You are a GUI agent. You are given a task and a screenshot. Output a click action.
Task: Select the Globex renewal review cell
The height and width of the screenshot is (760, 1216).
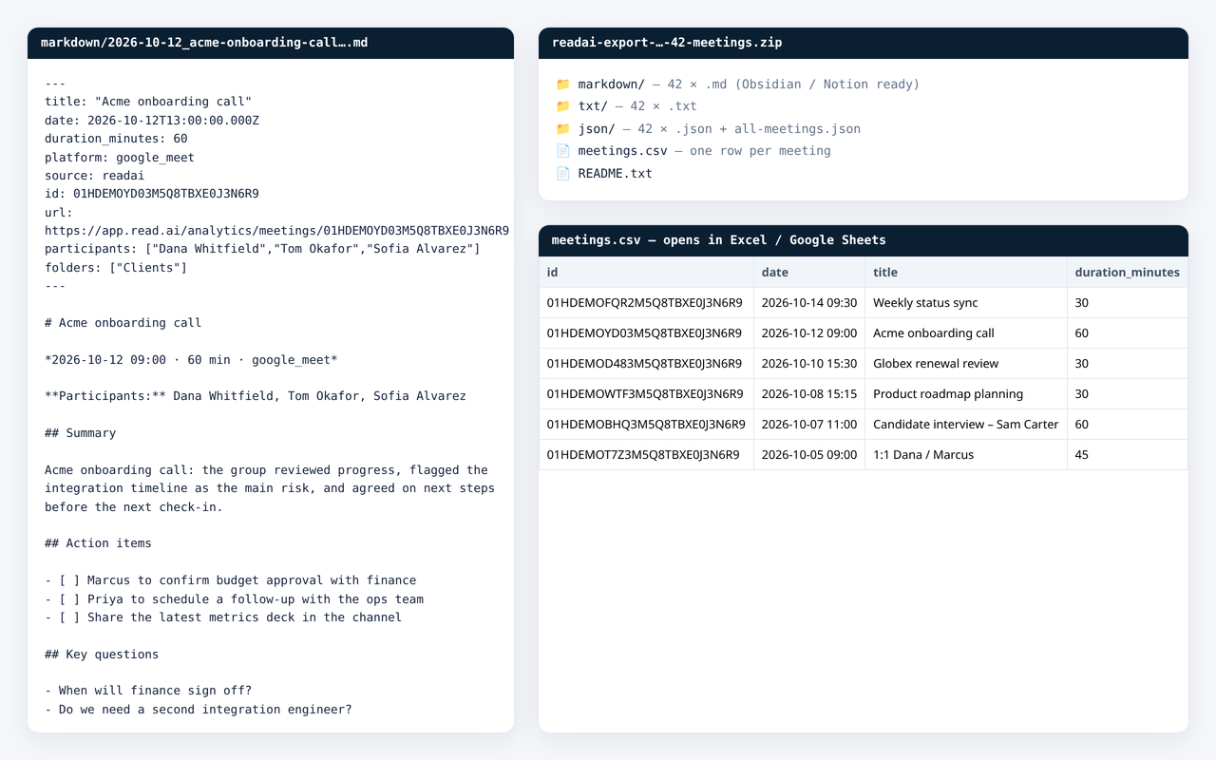pyautogui.click(x=966, y=364)
